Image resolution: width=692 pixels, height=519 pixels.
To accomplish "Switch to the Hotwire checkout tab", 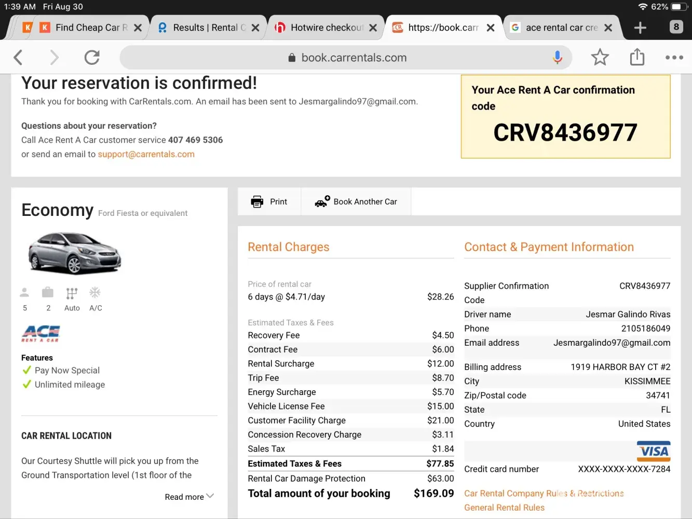I will click(324, 28).
